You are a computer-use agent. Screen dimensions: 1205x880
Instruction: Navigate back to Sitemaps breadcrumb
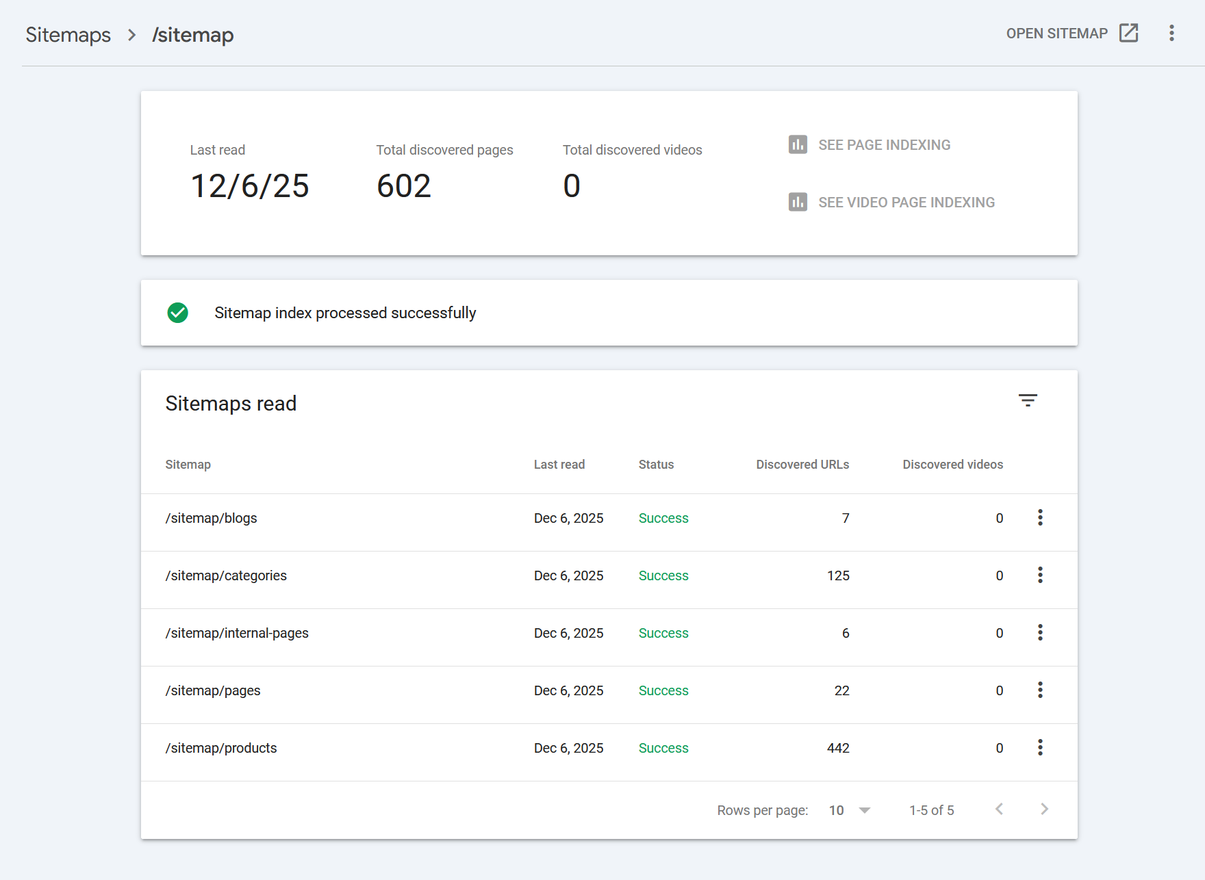click(x=68, y=35)
